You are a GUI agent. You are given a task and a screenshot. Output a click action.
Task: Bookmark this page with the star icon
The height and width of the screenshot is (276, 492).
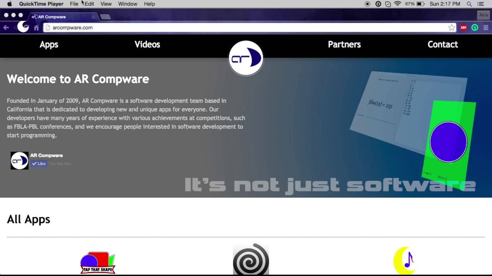(x=452, y=28)
